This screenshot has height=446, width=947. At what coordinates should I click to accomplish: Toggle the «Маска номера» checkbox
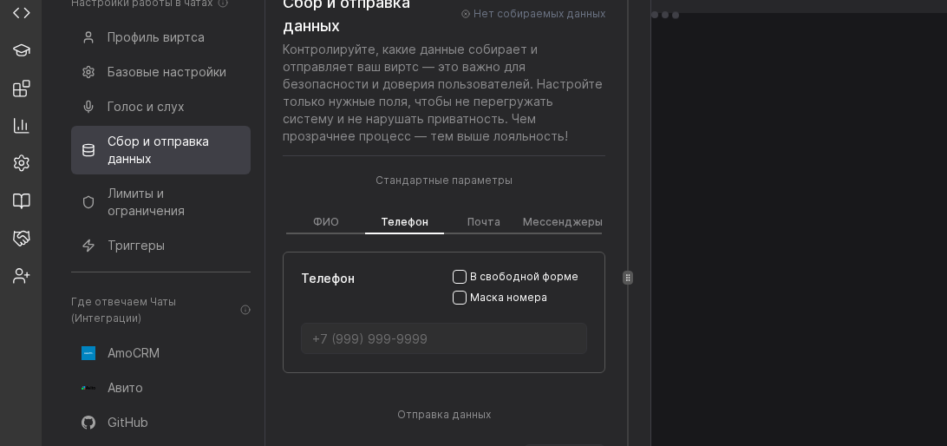(x=460, y=298)
